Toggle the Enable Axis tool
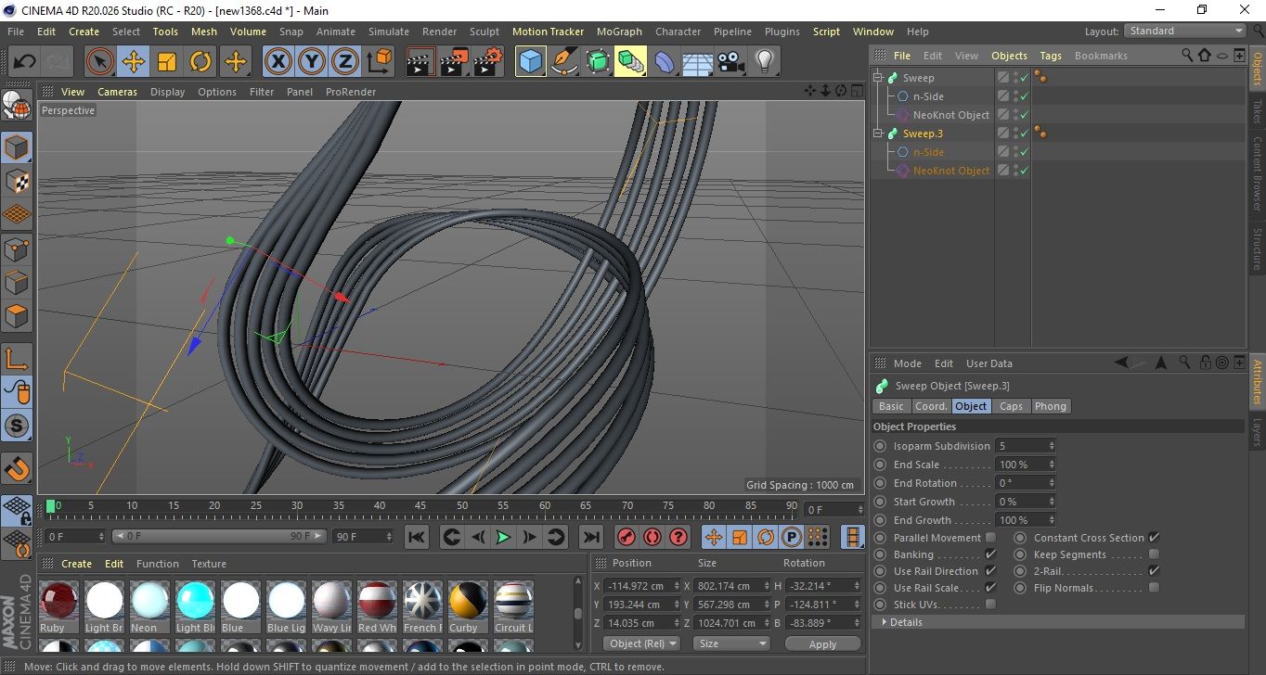 coord(18,360)
